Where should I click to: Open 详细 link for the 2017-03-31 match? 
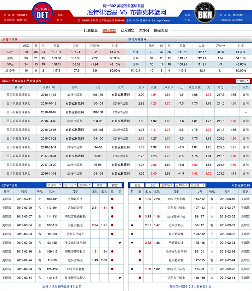(x=245, y=156)
